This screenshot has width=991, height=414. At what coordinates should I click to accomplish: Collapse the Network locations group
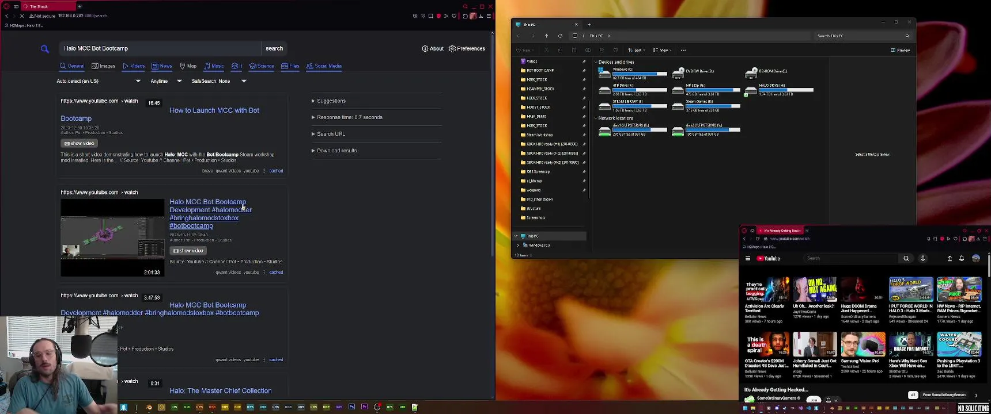pyautogui.click(x=596, y=118)
